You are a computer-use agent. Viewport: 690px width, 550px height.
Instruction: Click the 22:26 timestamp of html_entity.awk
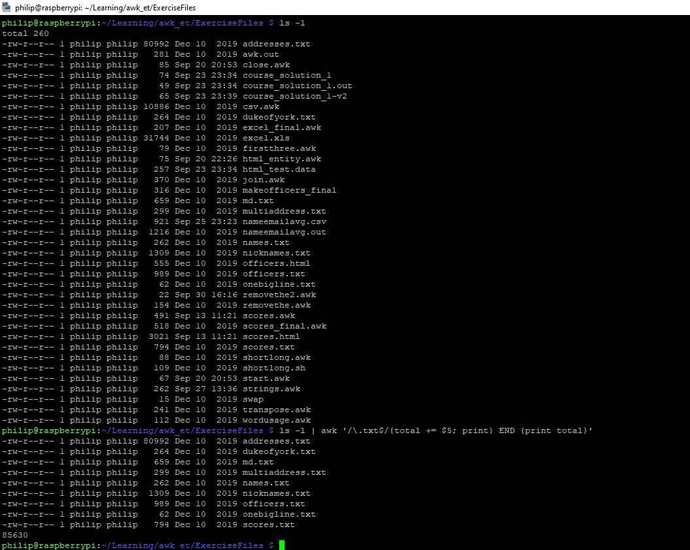(x=224, y=159)
